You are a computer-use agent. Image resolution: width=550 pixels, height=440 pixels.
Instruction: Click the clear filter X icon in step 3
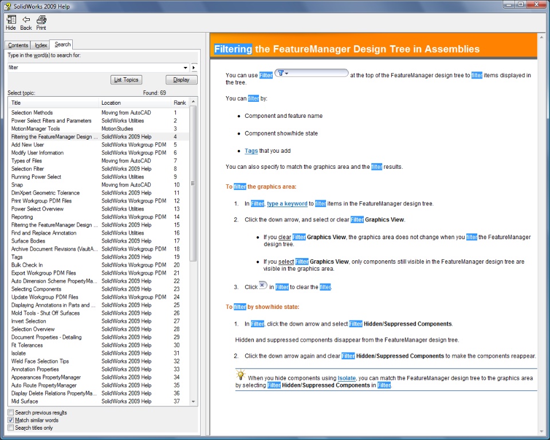pos(263,285)
